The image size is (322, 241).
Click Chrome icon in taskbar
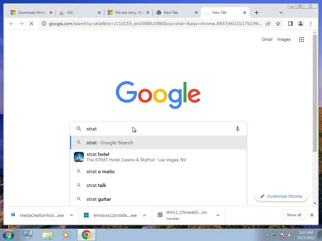86,235
